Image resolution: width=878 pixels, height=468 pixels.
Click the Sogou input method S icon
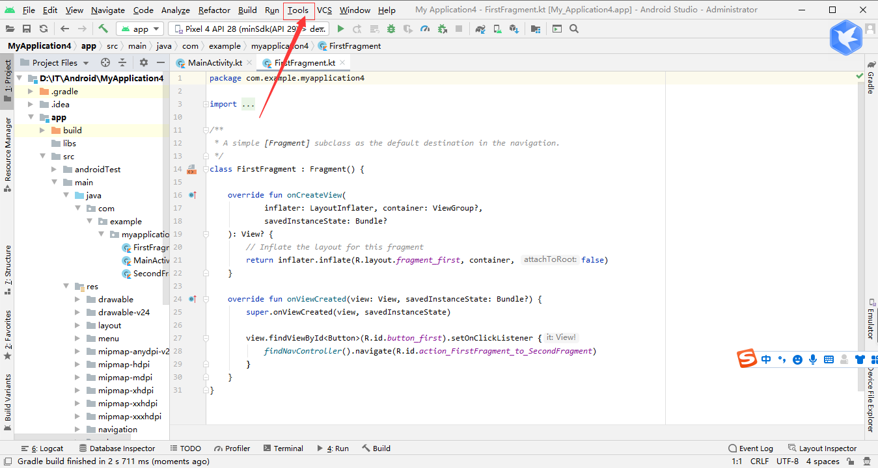[x=747, y=359]
